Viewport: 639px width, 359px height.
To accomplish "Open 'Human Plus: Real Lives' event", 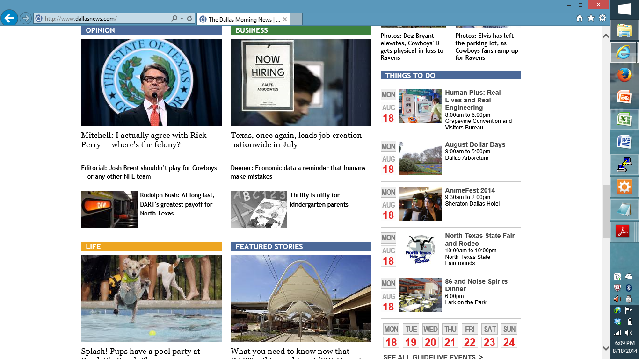I will (473, 100).
